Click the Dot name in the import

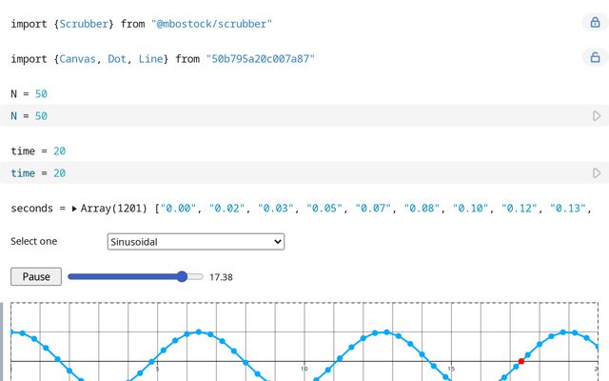point(119,59)
